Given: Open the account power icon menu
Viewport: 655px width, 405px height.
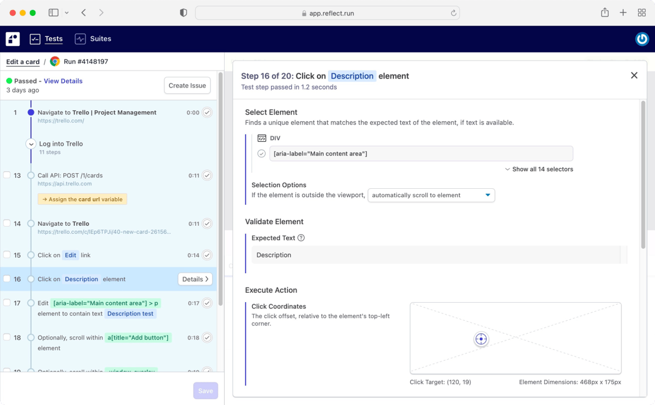Looking at the screenshot, I should 642,39.
